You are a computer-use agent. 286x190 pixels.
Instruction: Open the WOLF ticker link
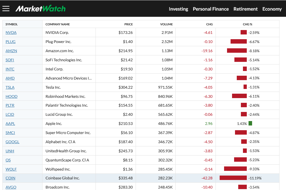(x=11, y=169)
